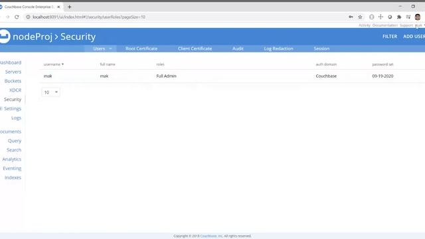
Task: Open Servers in the sidebar
Action: coord(13,72)
